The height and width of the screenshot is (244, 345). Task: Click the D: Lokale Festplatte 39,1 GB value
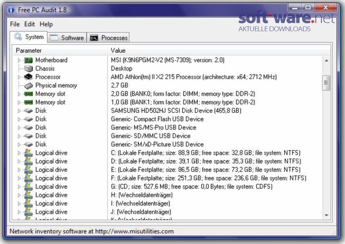[206, 161]
